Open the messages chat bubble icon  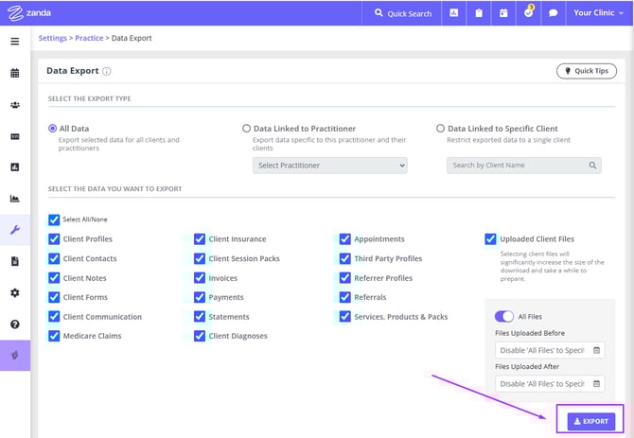click(553, 13)
